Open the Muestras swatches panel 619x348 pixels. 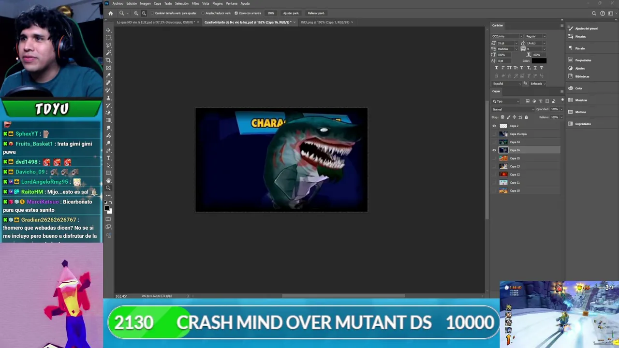pyautogui.click(x=578, y=100)
